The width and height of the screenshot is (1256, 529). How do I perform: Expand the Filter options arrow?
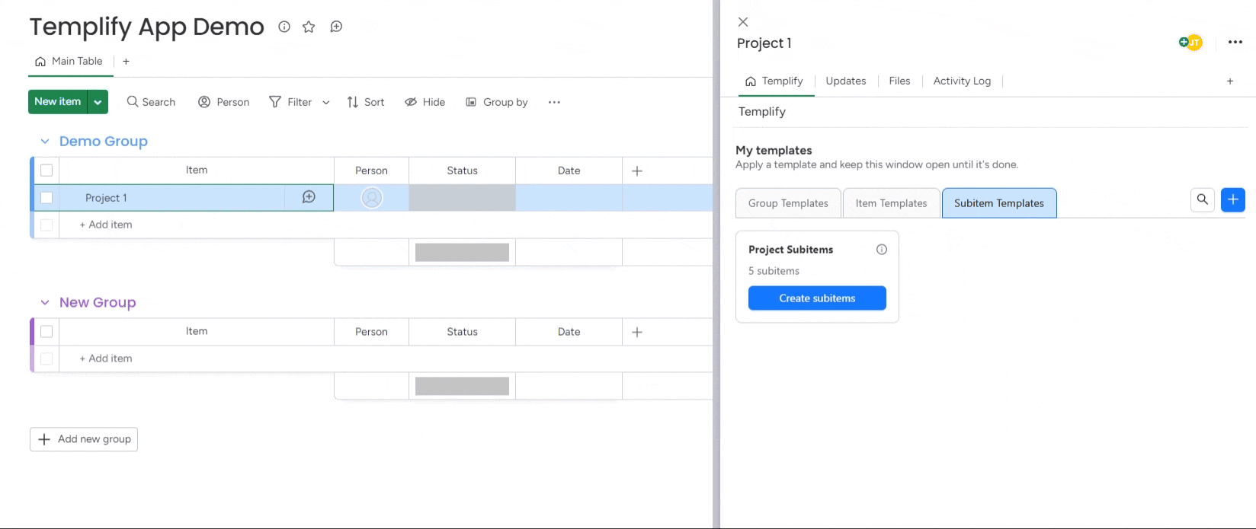click(x=326, y=102)
